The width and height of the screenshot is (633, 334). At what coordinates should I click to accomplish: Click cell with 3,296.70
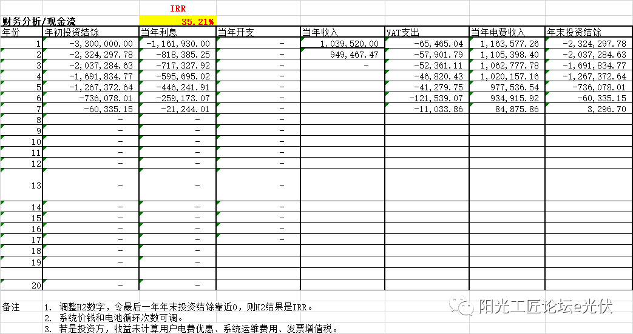point(589,109)
